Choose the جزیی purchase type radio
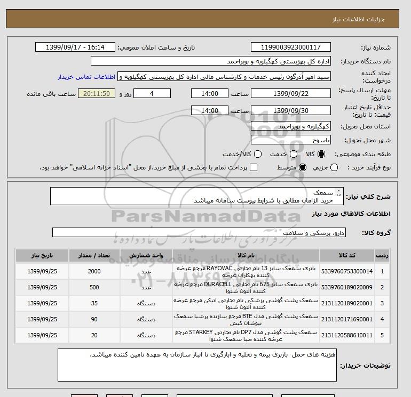 click(x=334, y=167)
